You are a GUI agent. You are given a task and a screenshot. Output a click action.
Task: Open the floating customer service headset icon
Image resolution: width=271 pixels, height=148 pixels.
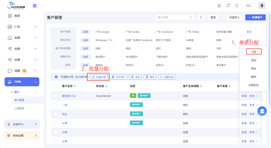262,111
